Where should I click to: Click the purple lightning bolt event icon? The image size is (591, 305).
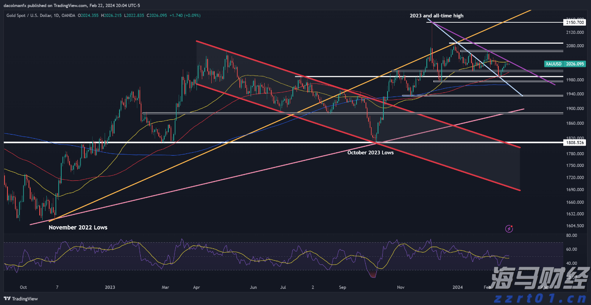[510, 228]
